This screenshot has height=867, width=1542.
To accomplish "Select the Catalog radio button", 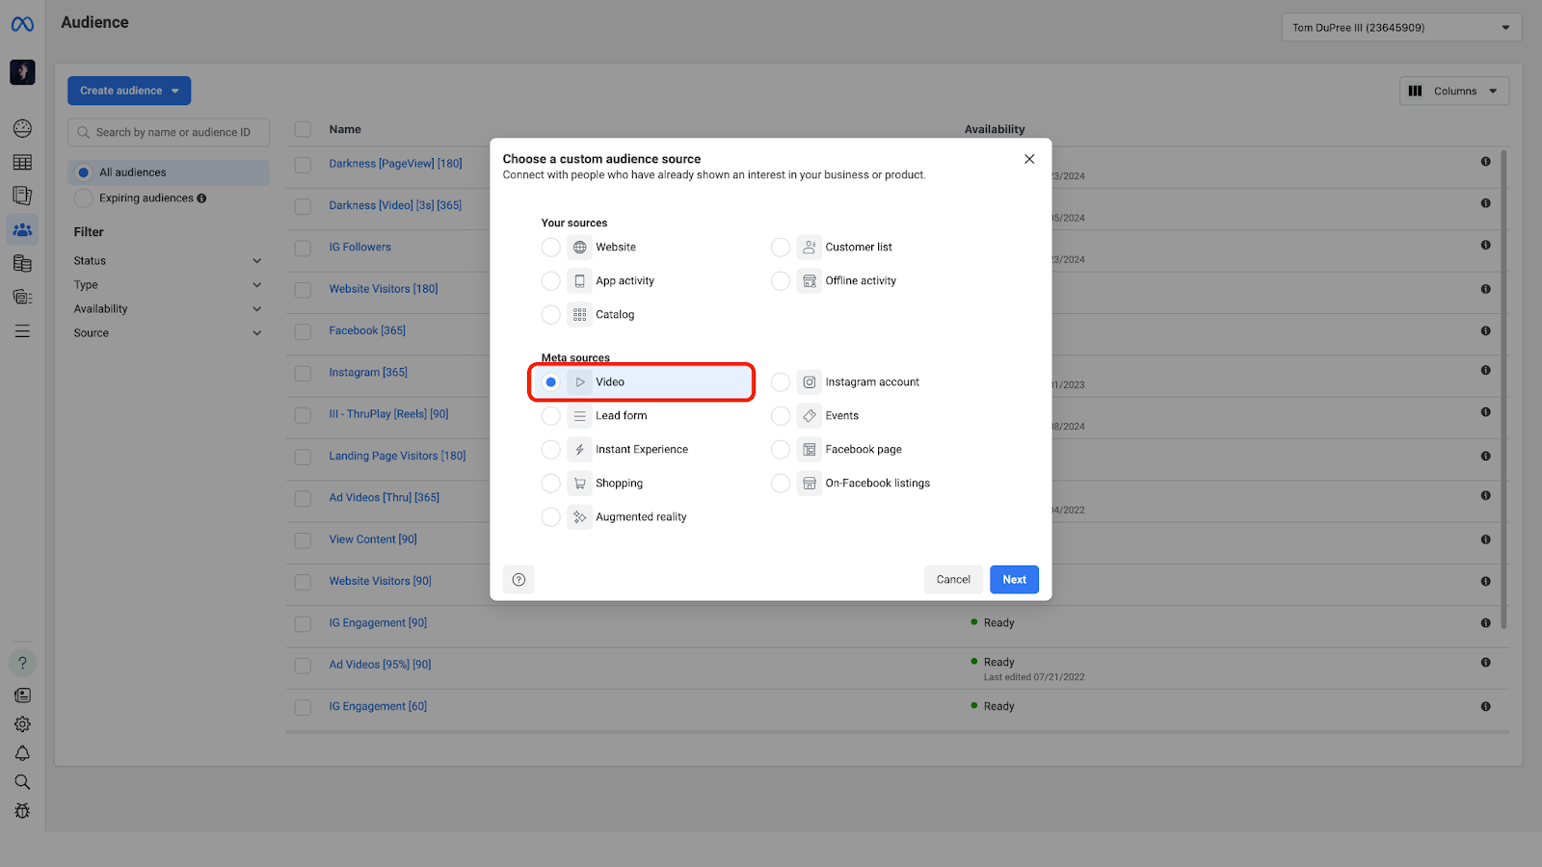I will pyautogui.click(x=550, y=315).
